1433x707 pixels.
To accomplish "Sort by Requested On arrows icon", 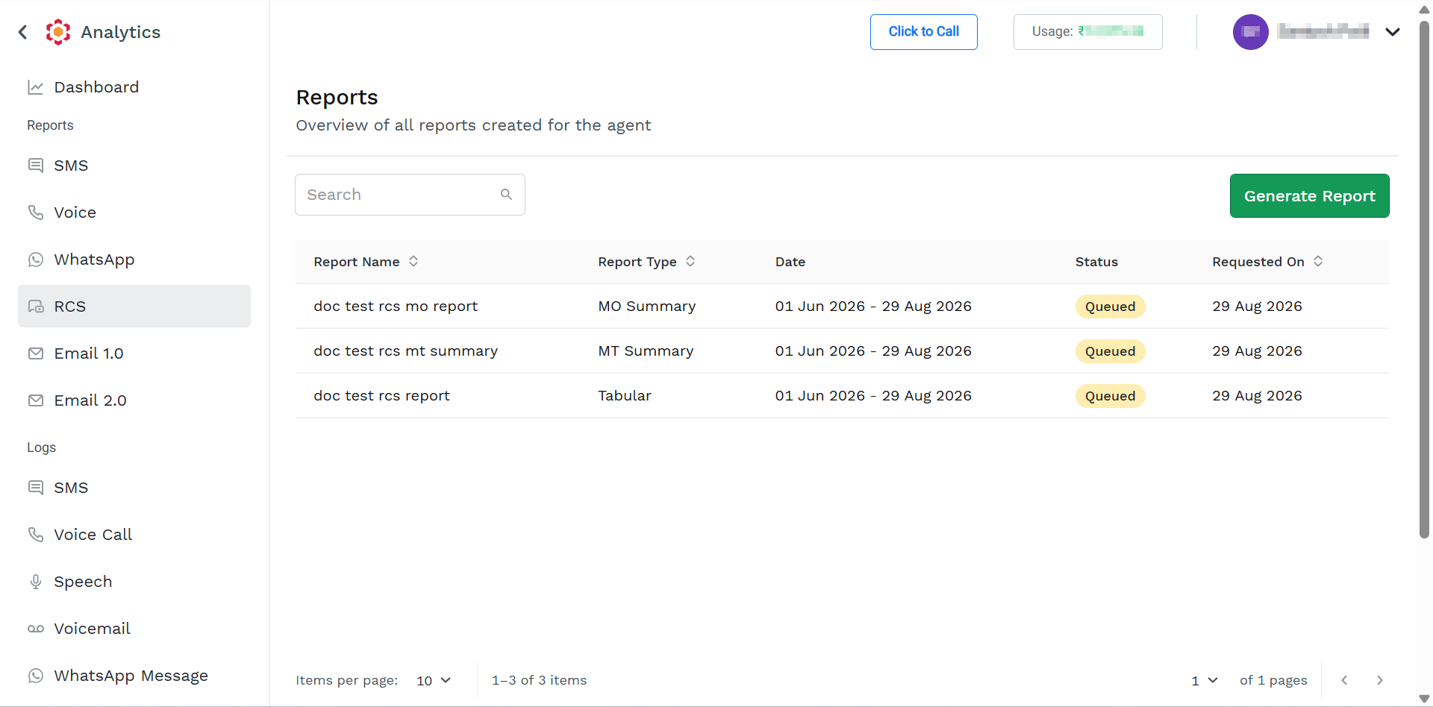I will (x=1318, y=261).
